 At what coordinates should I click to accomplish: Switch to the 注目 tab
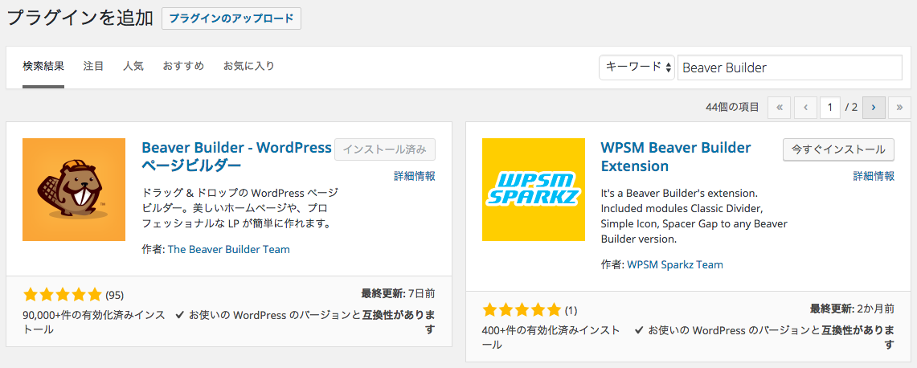click(93, 66)
